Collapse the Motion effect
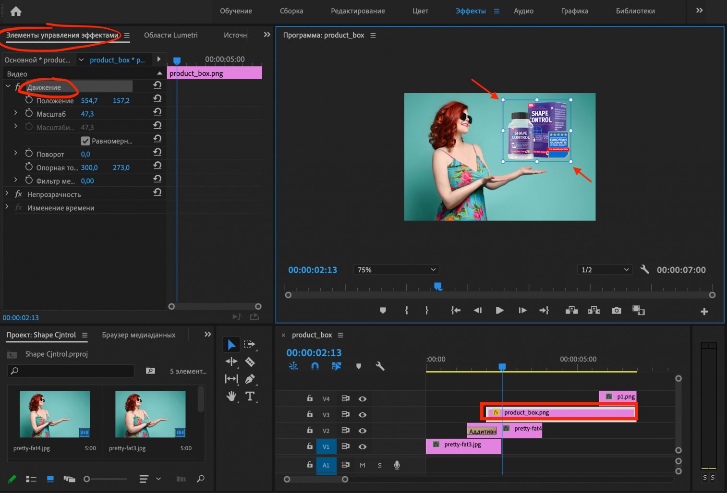The height and width of the screenshot is (493, 727). point(8,86)
